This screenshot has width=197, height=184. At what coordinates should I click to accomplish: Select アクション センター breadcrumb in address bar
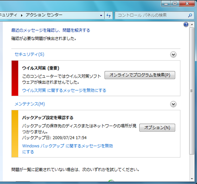coord(44,15)
